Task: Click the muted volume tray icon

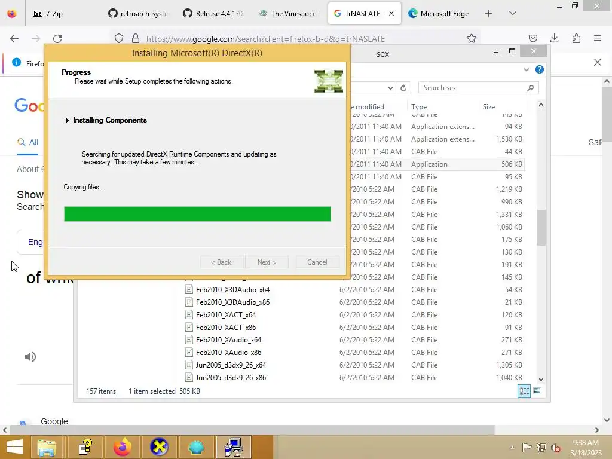Action: pyautogui.click(x=555, y=448)
